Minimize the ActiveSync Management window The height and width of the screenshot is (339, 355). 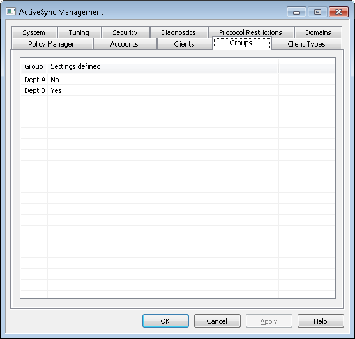pos(296,12)
